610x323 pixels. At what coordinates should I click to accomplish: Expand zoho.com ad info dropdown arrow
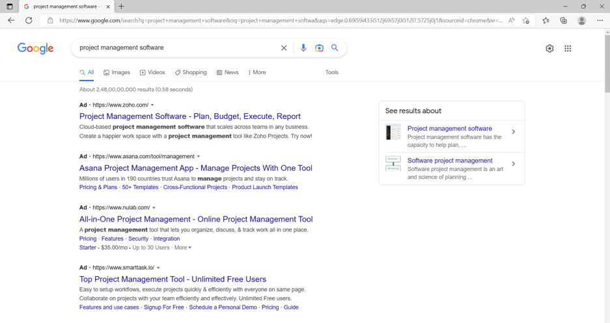152,105
